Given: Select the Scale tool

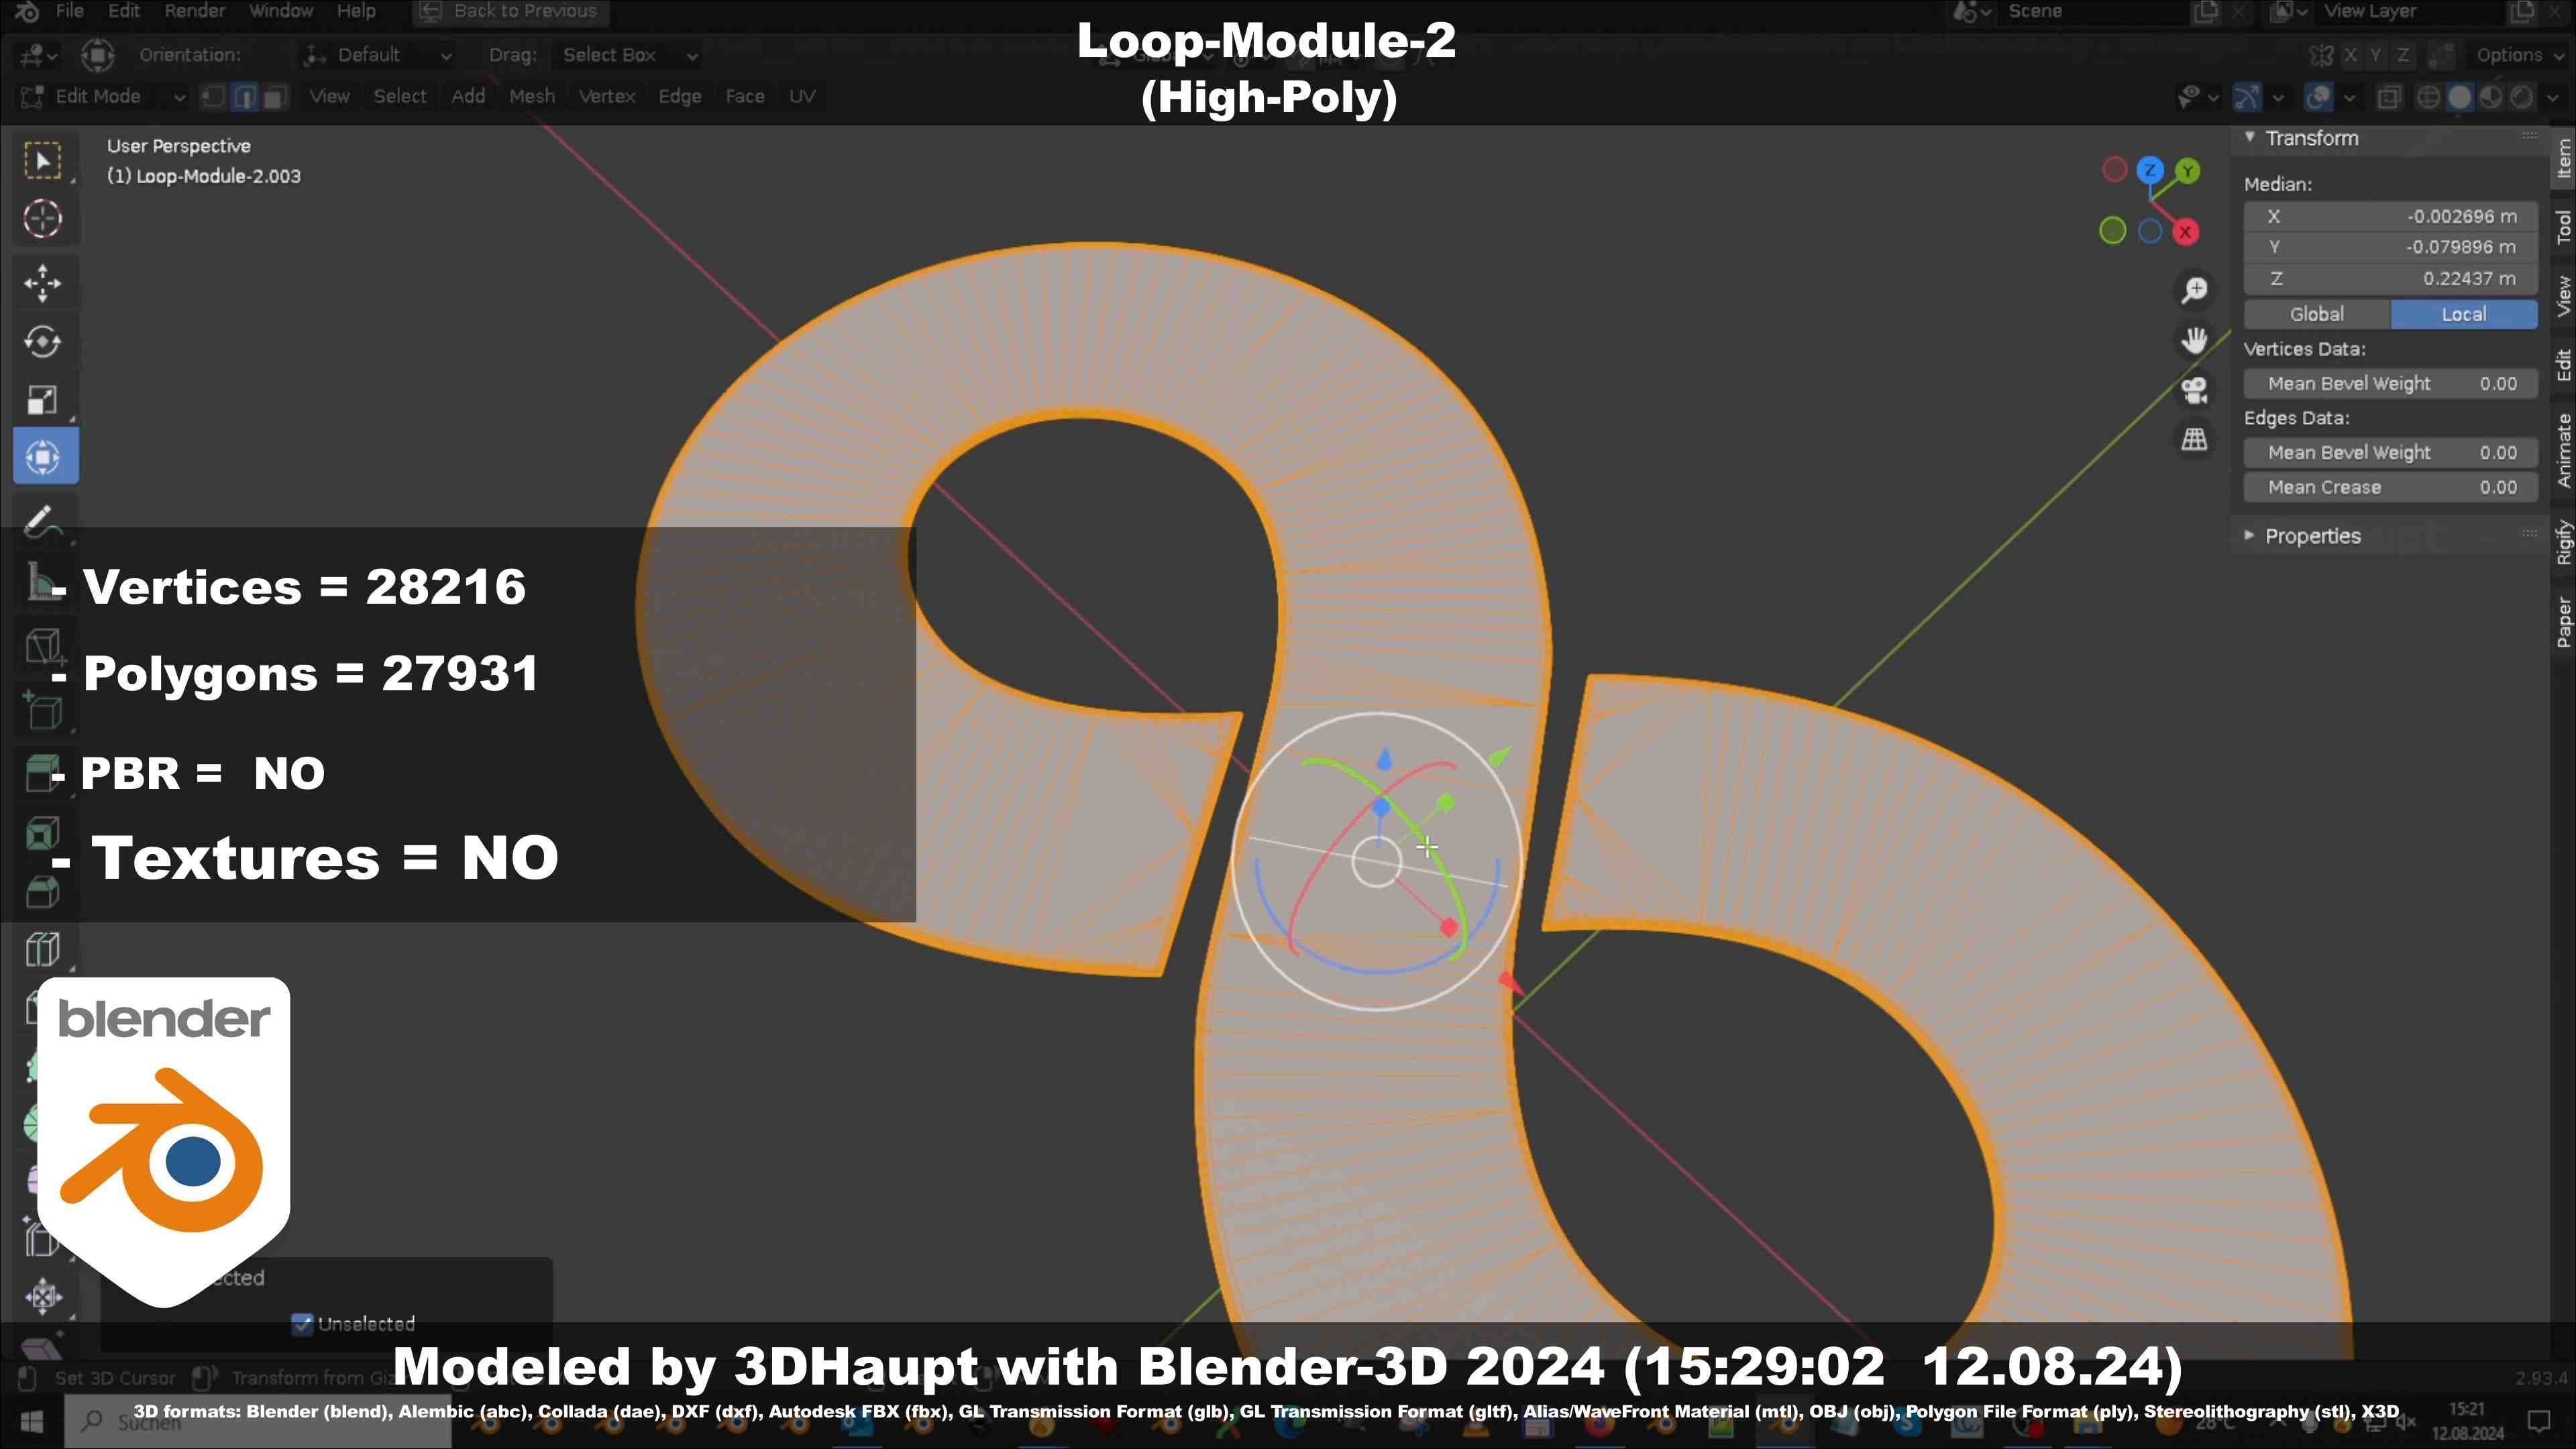Looking at the screenshot, I should pyautogui.click(x=43, y=400).
